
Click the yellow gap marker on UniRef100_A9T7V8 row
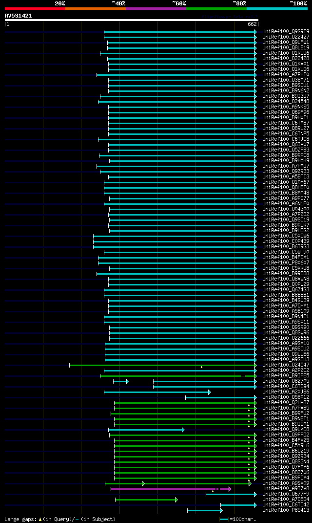point(213,491)
